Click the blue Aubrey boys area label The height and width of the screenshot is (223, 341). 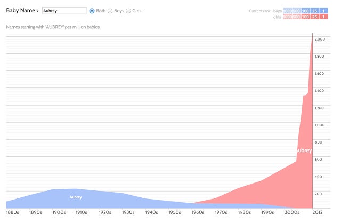[x=76, y=197]
